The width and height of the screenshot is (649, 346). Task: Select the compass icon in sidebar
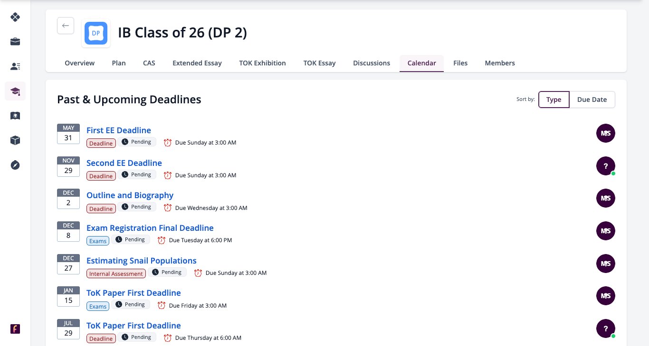(15, 165)
